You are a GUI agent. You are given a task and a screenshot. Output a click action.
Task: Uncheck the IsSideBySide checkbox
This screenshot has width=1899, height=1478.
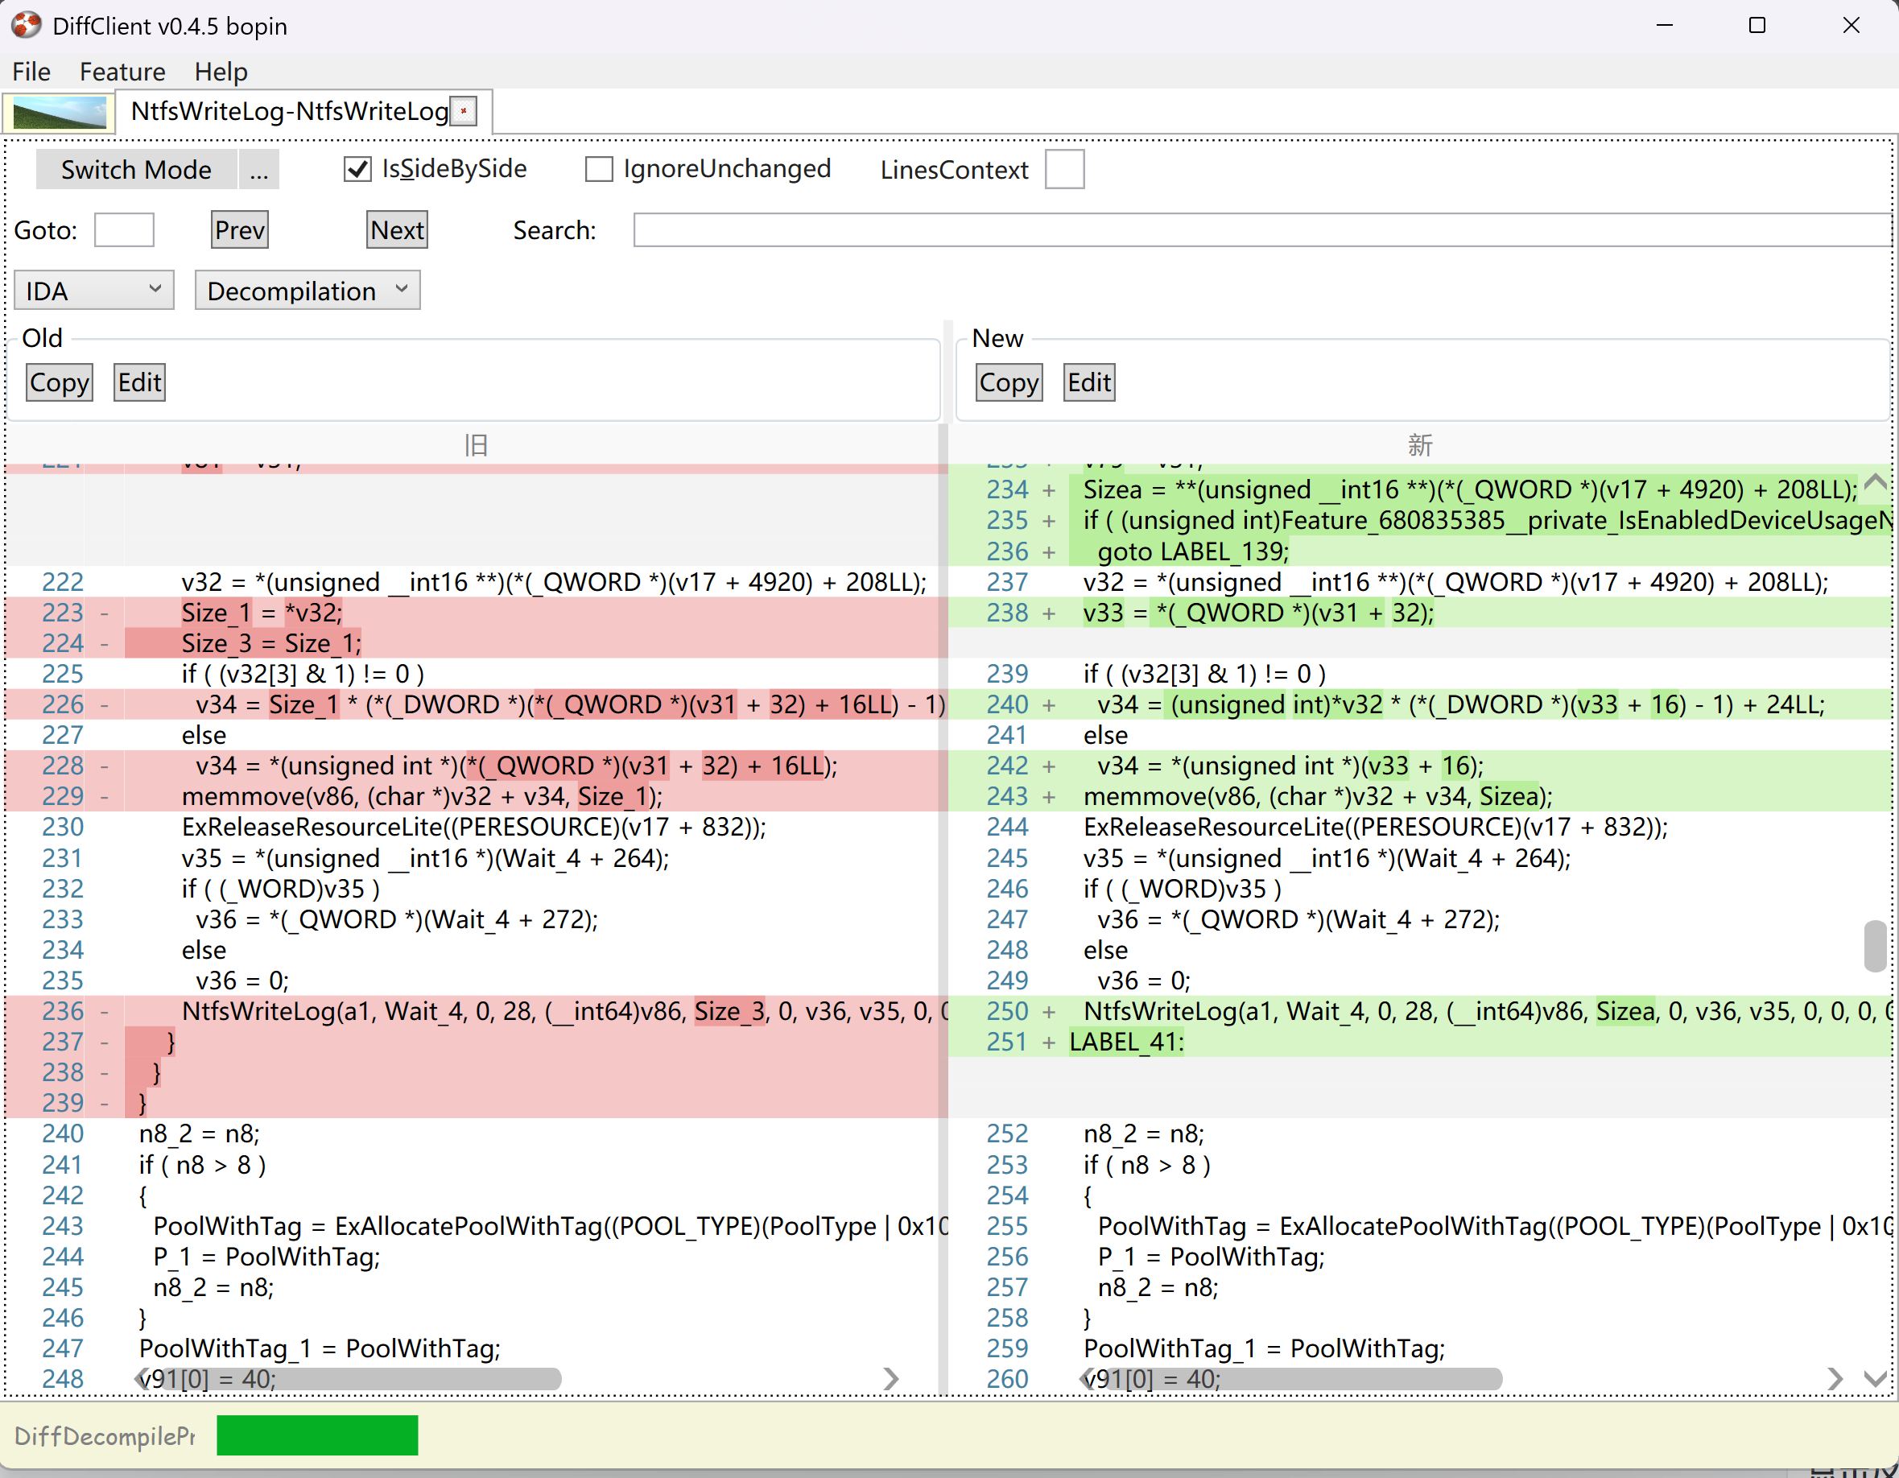[357, 169]
